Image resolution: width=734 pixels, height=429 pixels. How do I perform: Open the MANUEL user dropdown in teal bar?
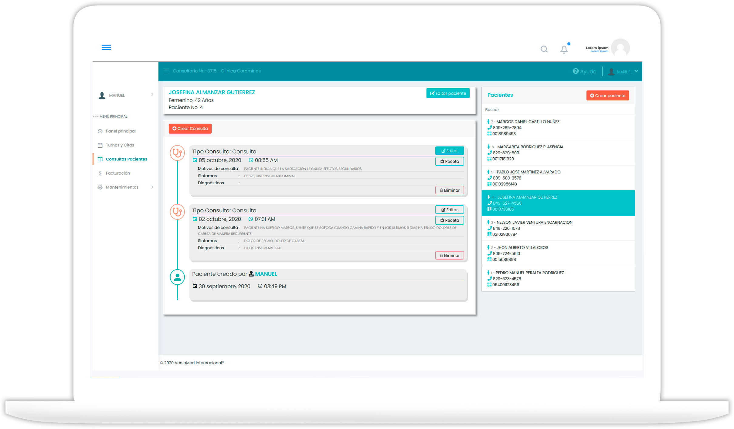coord(623,72)
